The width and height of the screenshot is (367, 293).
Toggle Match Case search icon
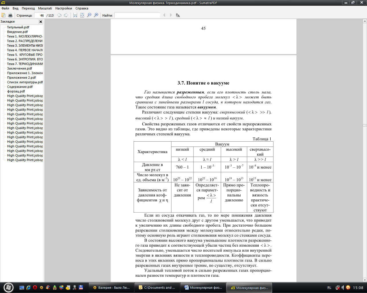point(178,15)
